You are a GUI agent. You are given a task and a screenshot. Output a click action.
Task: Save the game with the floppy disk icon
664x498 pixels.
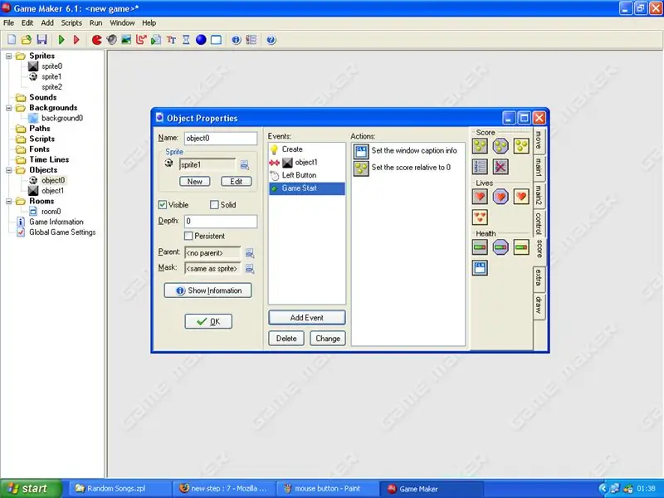click(41, 40)
